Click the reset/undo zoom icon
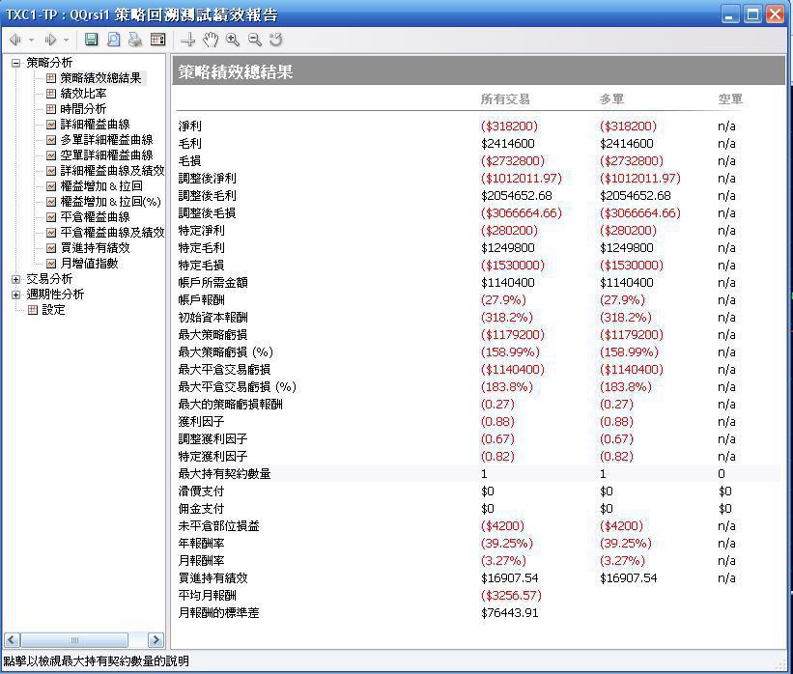 pos(276,40)
